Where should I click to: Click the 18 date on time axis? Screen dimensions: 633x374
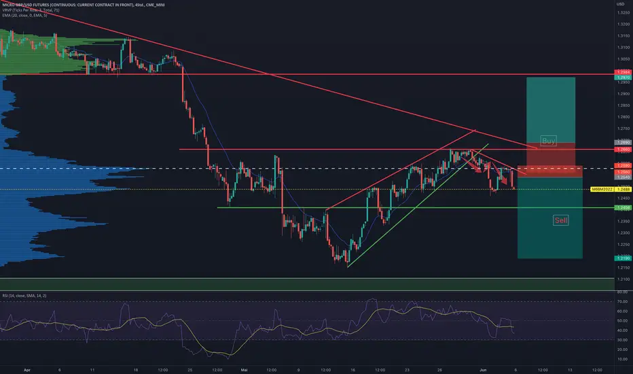pos(136,370)
